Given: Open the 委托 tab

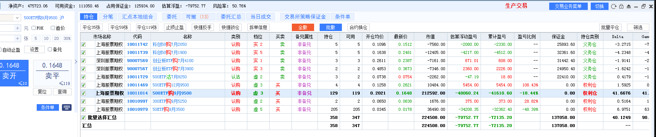Looking at the screenshot, I should [x=172, y=17].
